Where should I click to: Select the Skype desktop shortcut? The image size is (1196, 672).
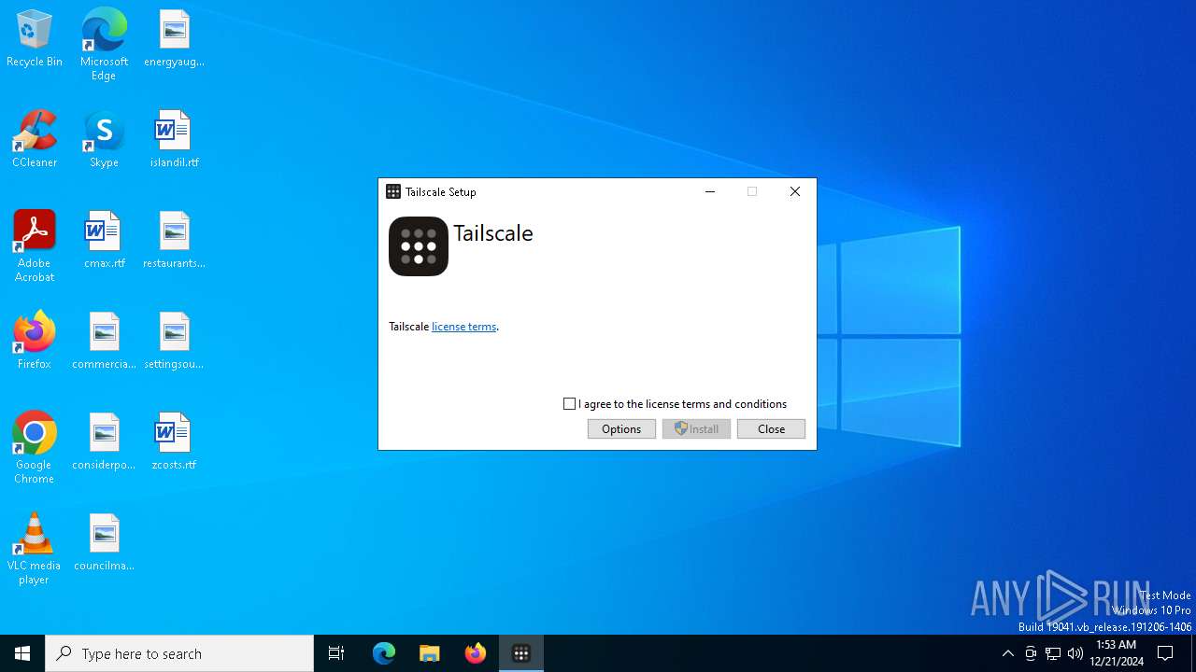pos(104,140)
